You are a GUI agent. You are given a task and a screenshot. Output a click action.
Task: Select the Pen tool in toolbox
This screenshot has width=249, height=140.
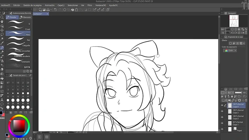pyautogui.click(x=2, y=47)
